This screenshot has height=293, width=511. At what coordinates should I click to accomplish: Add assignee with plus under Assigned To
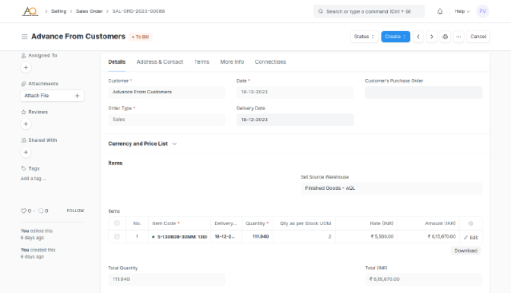tap(26, 67)
